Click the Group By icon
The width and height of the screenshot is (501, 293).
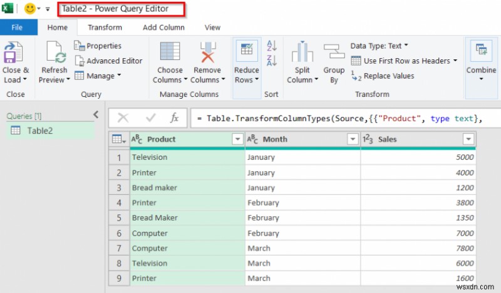[x=334, y=51]
